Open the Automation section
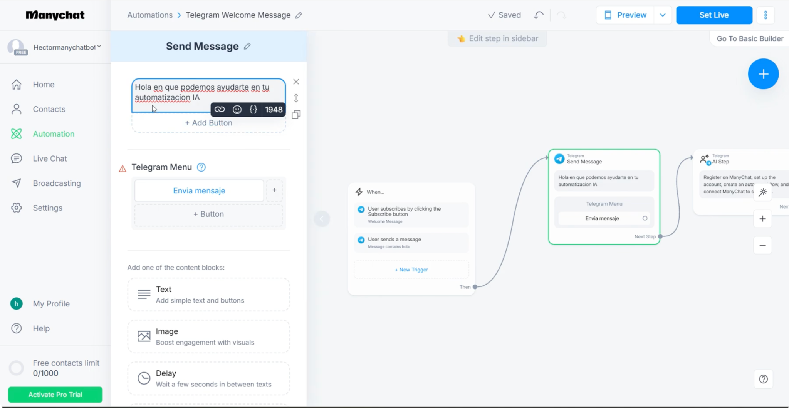Viewport: 789px width, 408px height. pyautogui.click(x=54, y=133)
